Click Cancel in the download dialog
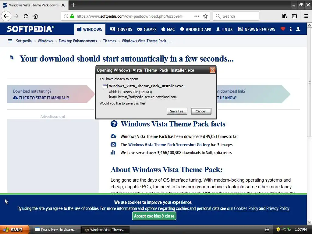This screenshot has height=234, width=312. [201, 111]
